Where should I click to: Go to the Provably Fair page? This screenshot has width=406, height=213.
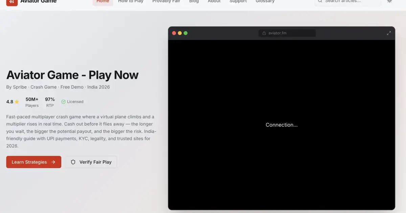coord(166,2)
